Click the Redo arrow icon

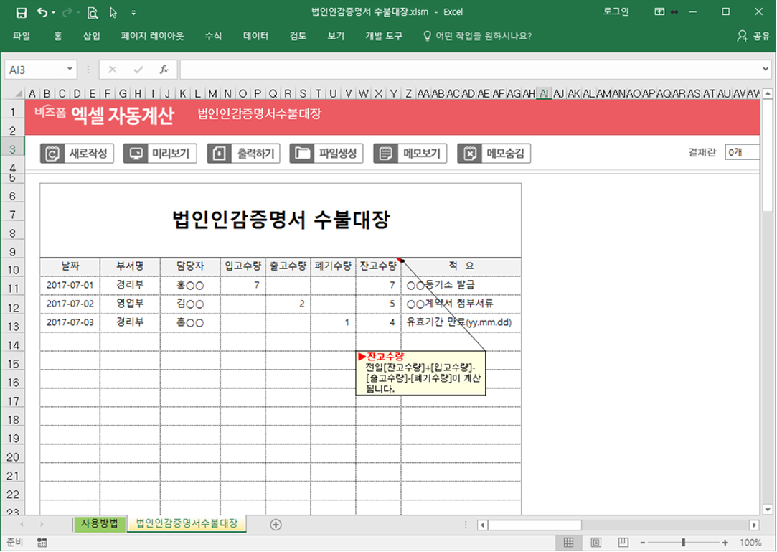pyautogui.click(x=67, y=12)
